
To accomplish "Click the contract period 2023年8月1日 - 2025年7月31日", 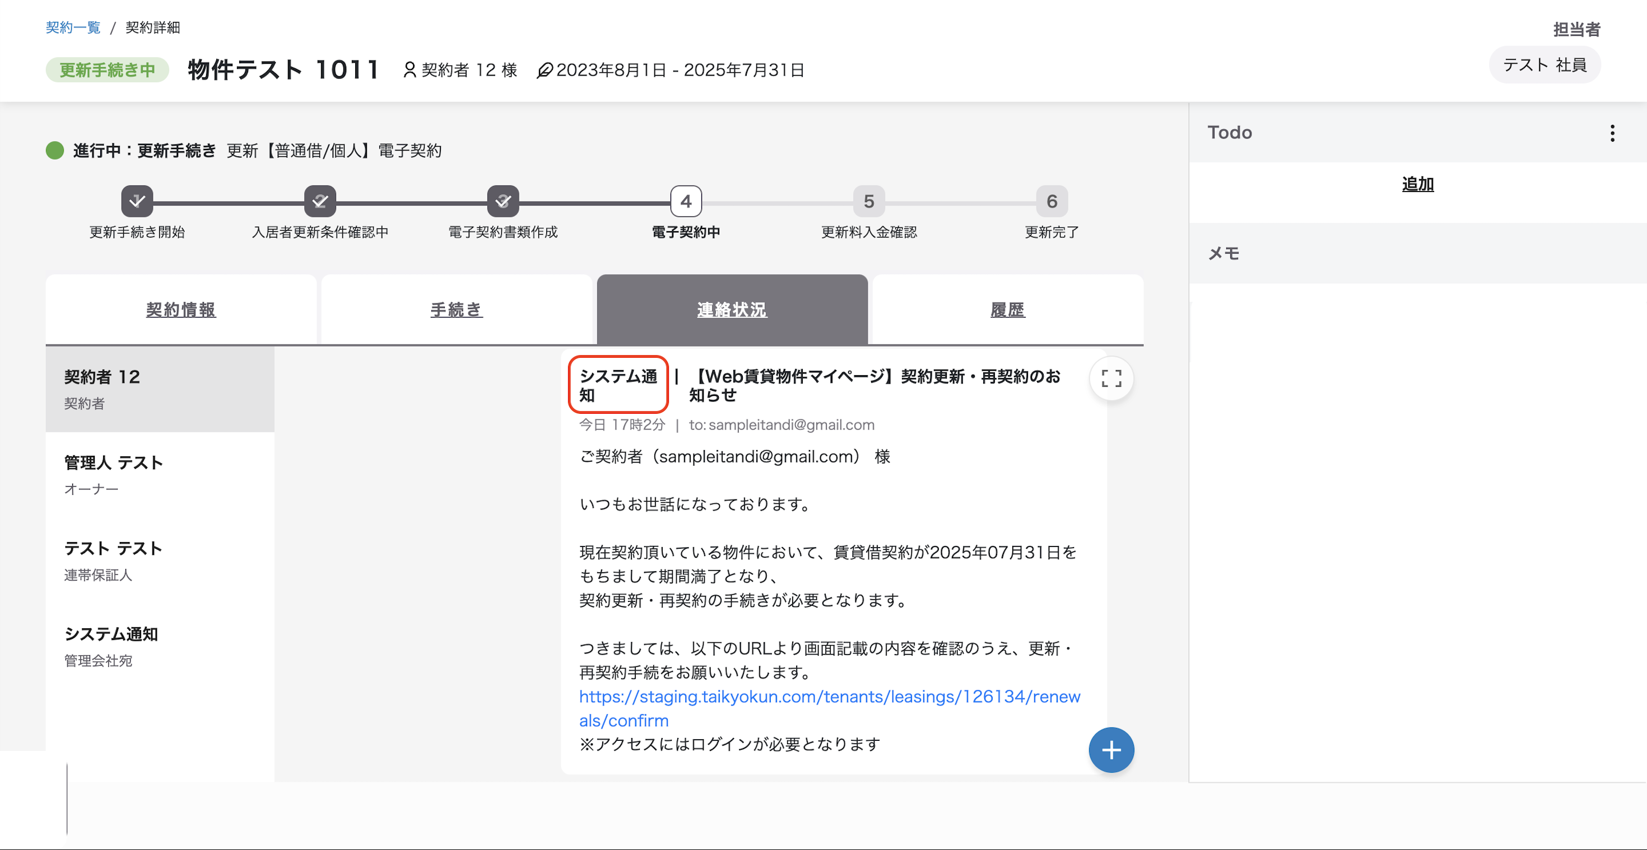I will click(x=680, y=69).
